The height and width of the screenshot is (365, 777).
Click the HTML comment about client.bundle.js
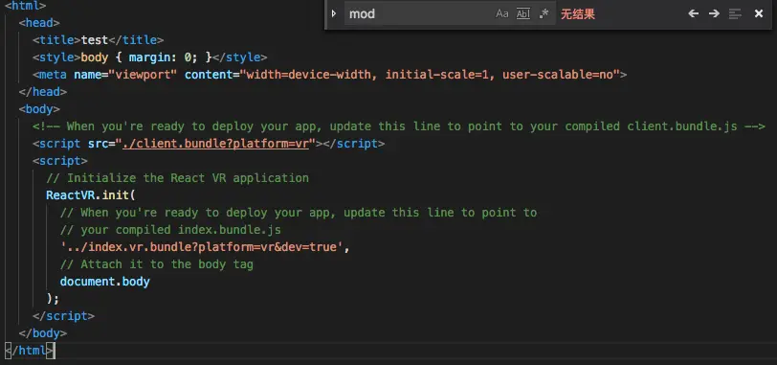tap(399, 126)
